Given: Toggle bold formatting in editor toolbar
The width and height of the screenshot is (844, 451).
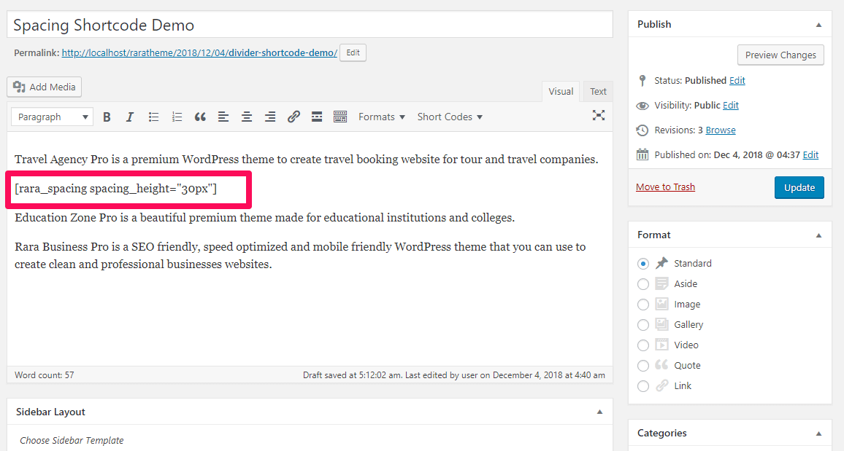Looking at the screenshot, I should pyautogui.click(x=107, y=117).
